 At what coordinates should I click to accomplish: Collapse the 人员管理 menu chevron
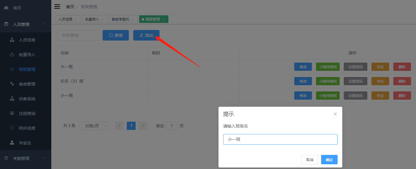(x=44, y=24)
